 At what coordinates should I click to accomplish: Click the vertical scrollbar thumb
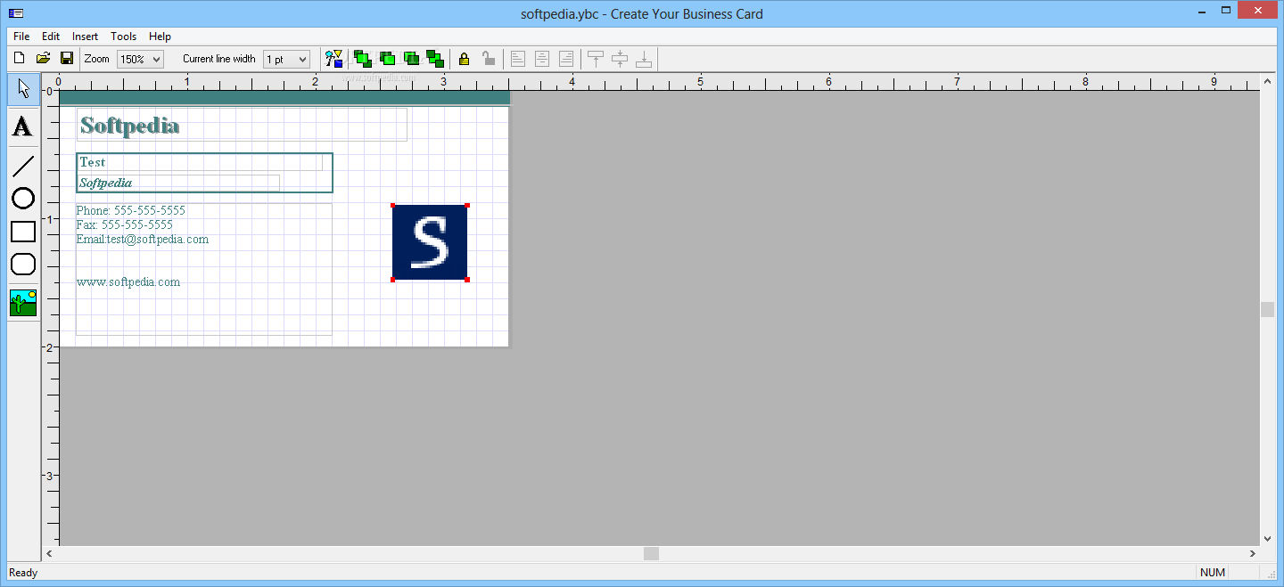[1267, 310]
